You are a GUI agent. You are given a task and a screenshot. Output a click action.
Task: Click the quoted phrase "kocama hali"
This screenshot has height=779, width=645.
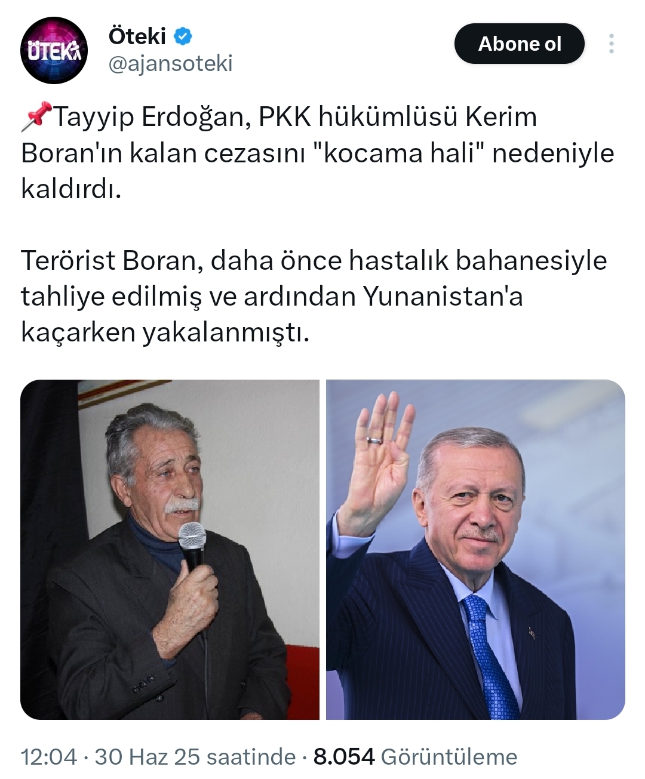(x=398, y=153)
